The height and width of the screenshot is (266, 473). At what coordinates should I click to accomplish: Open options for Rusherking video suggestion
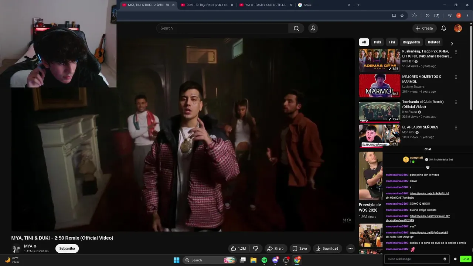coord(456,52)
